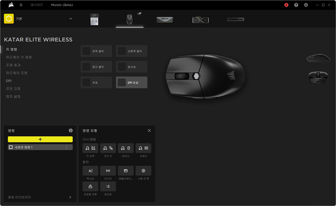Open the DPI section
This screenshot has height=206, width=336.
[x=9, y=81]
